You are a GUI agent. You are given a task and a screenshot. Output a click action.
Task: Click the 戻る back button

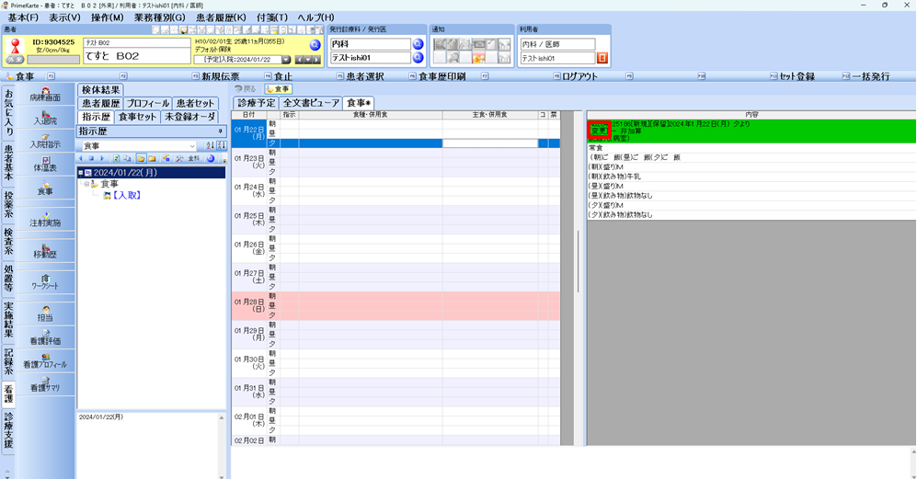click(x=246, y=89)
